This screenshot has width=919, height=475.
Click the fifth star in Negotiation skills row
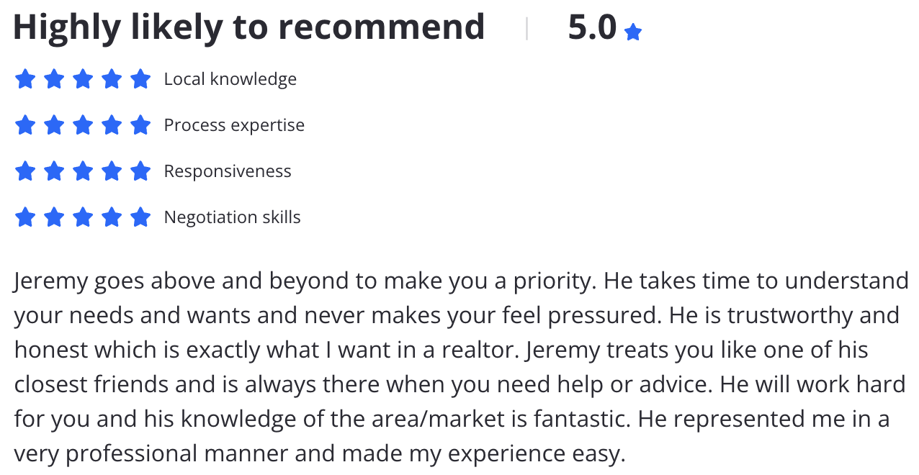pyautogui.click(x=140, y=217)
